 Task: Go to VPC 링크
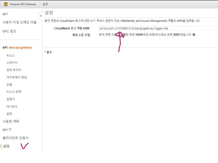pos(9,31)
